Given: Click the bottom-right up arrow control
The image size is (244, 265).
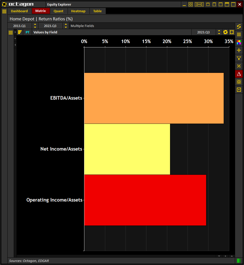Looking at the screenshot, I should tap(232, 256).
